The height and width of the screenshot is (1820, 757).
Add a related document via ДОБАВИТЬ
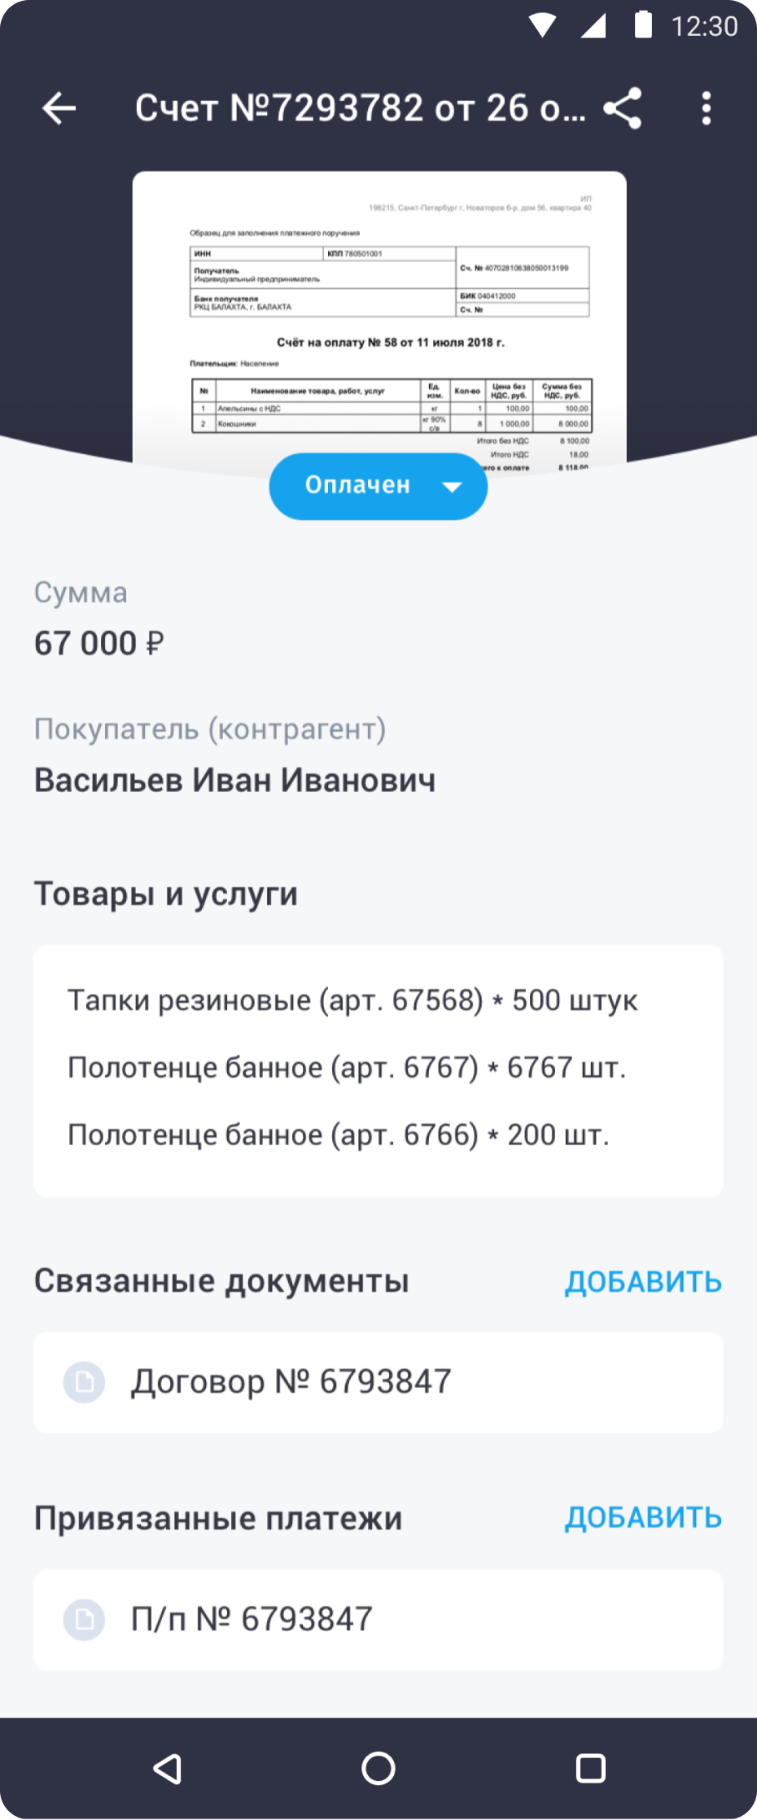(x=643, y=1282)
